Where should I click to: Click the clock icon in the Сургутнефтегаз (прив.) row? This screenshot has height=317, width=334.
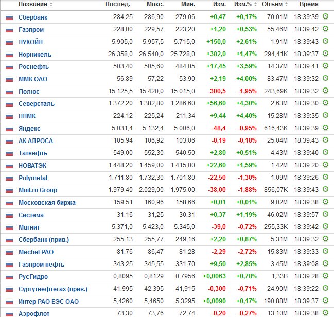point(325,288)
